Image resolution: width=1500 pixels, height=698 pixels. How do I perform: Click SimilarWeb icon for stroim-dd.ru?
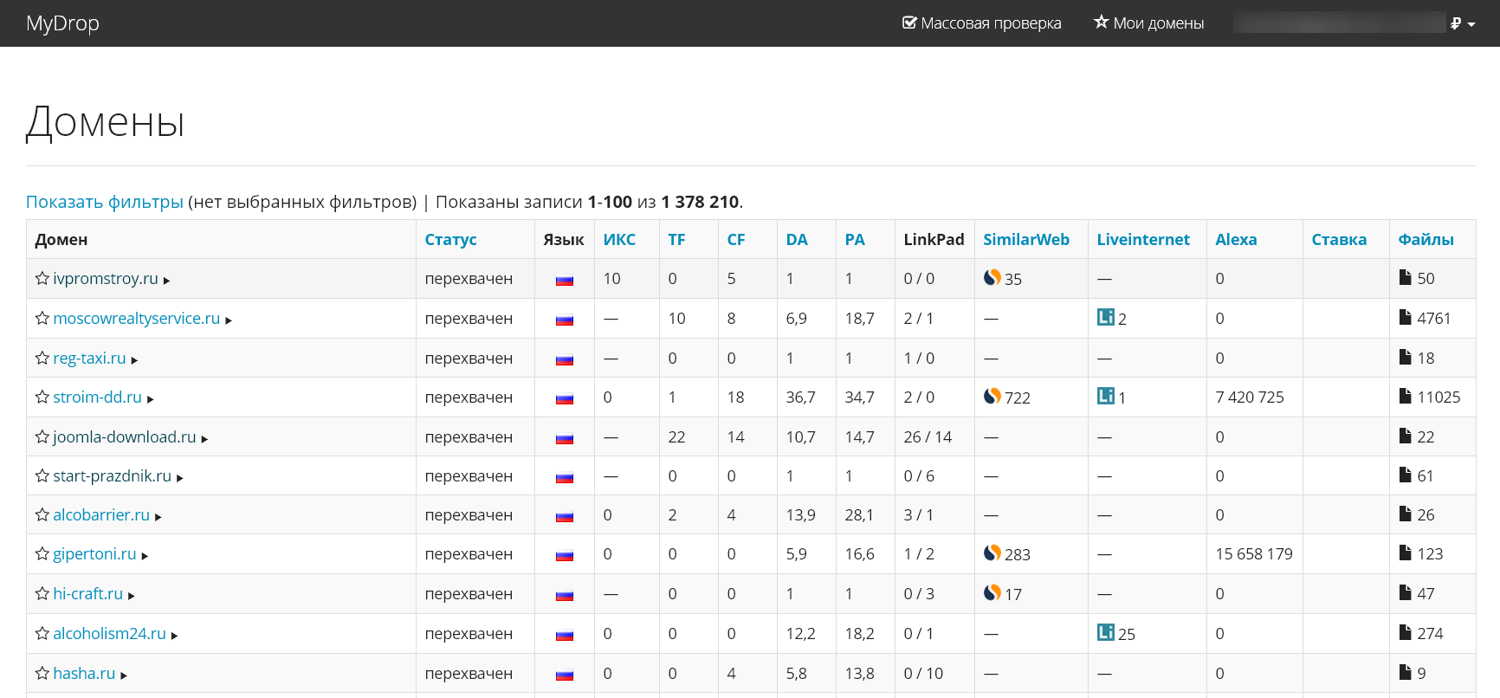point(992,396)
